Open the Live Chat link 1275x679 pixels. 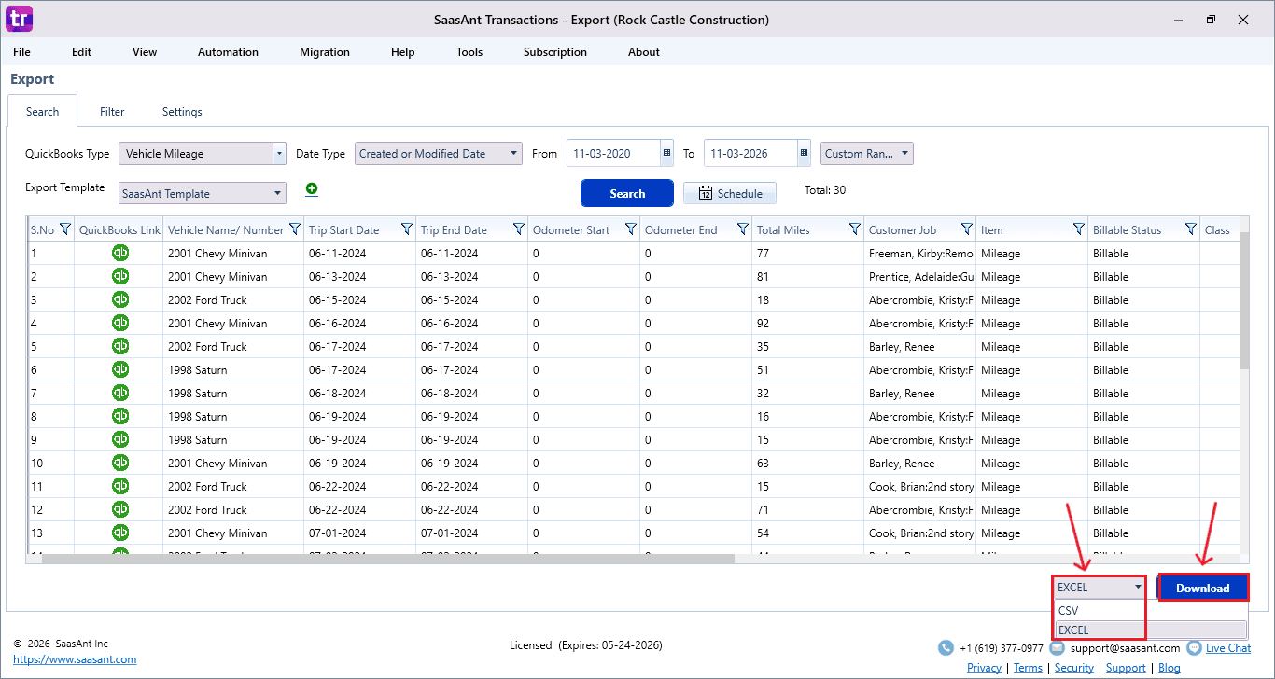pyautogui.click(x=1227, y=648)
